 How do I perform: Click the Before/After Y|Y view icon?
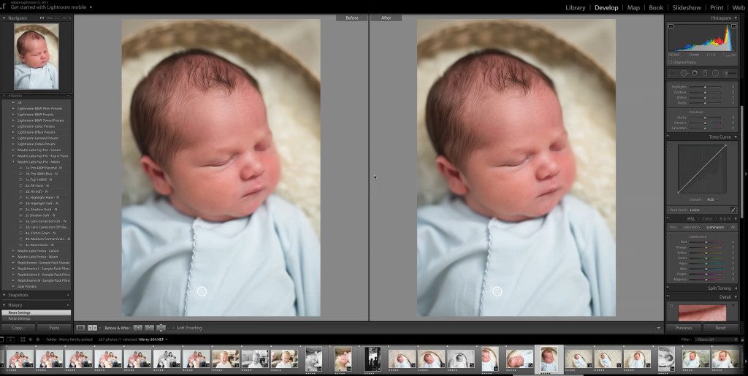click(x=91, y=328)
